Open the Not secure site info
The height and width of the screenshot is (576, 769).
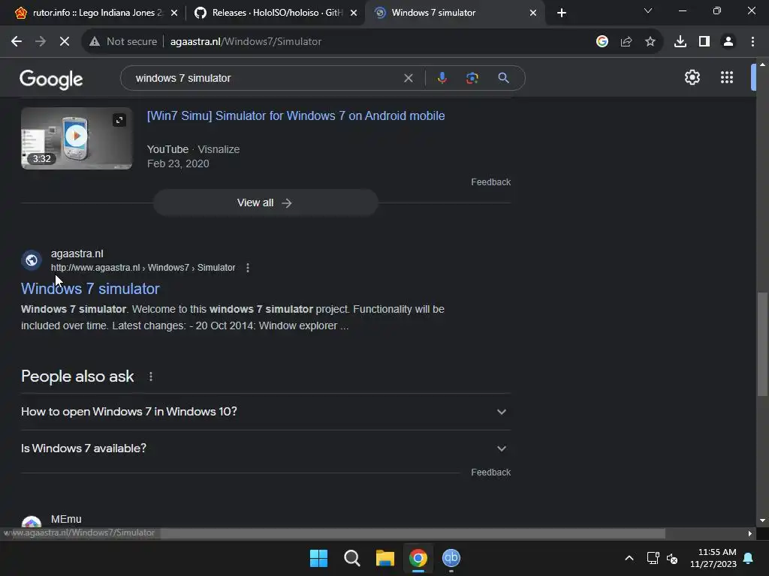pos(124,42)
